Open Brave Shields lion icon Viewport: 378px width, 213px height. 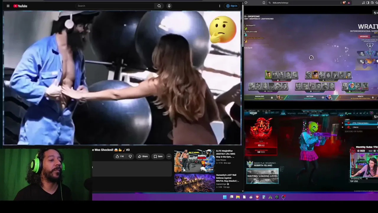point(344,3)
